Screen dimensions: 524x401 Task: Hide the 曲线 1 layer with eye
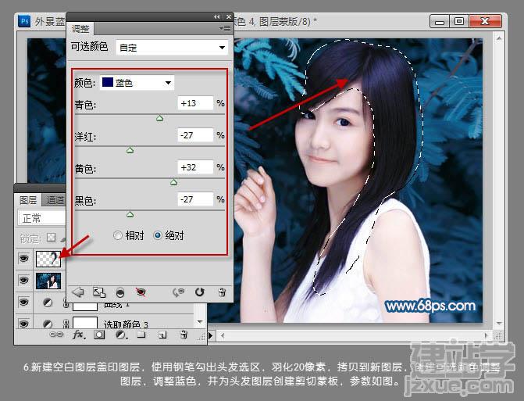[x=23, y=303]
